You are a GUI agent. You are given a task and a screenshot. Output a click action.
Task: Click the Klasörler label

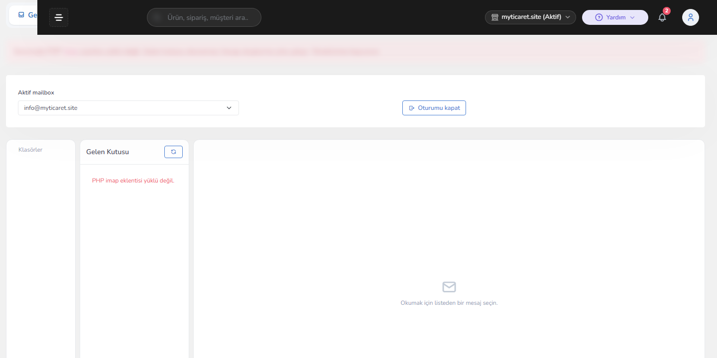click(30, 150)
